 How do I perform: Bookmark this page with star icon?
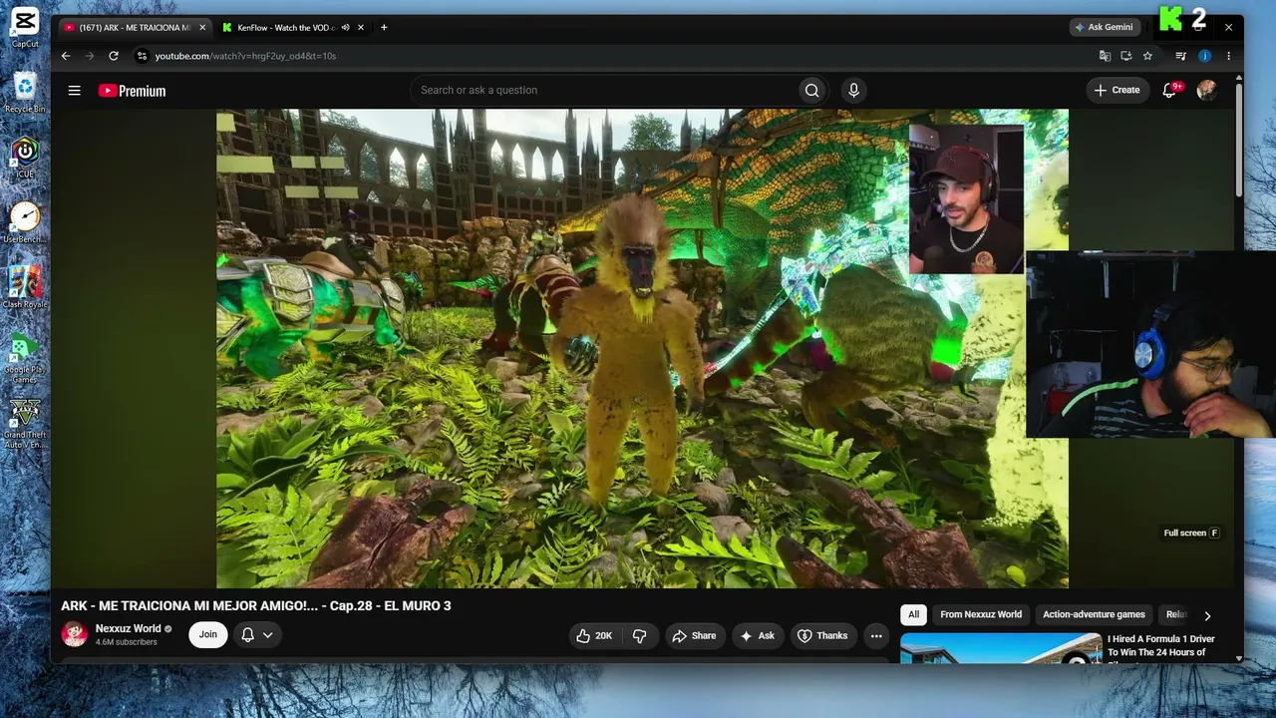(x=1147, y=56)
